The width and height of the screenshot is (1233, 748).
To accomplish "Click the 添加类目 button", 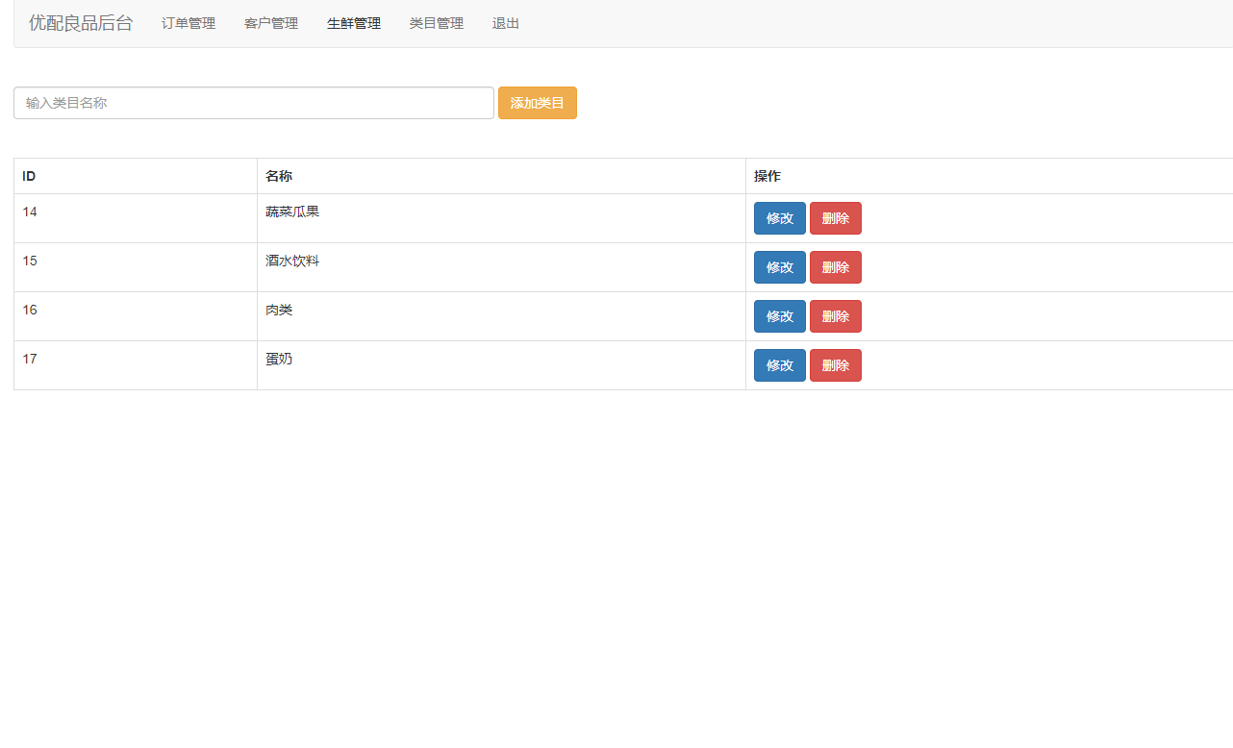I will (537, 103).
